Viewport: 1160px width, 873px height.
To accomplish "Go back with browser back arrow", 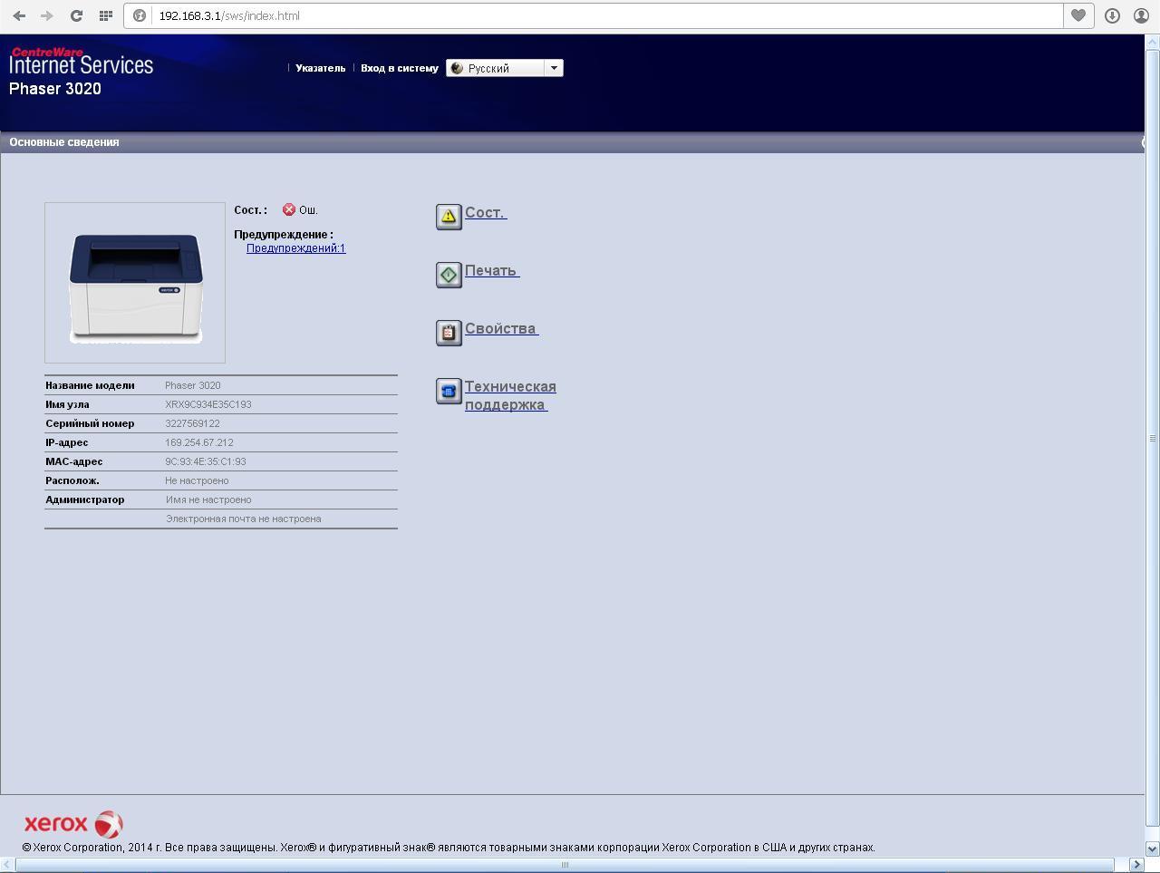I will [19, 15].
